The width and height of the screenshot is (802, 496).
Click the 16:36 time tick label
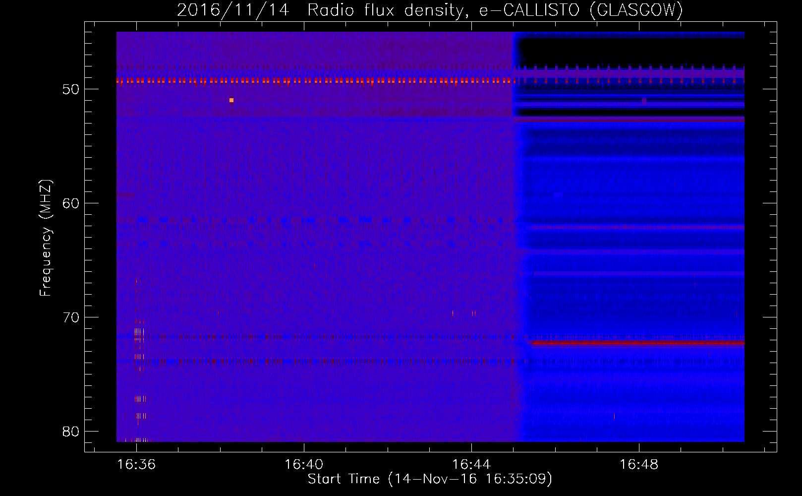(136, 464)
